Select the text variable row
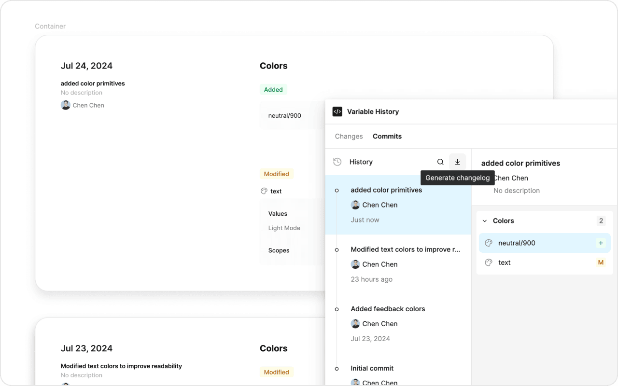 tap(545, 263)
